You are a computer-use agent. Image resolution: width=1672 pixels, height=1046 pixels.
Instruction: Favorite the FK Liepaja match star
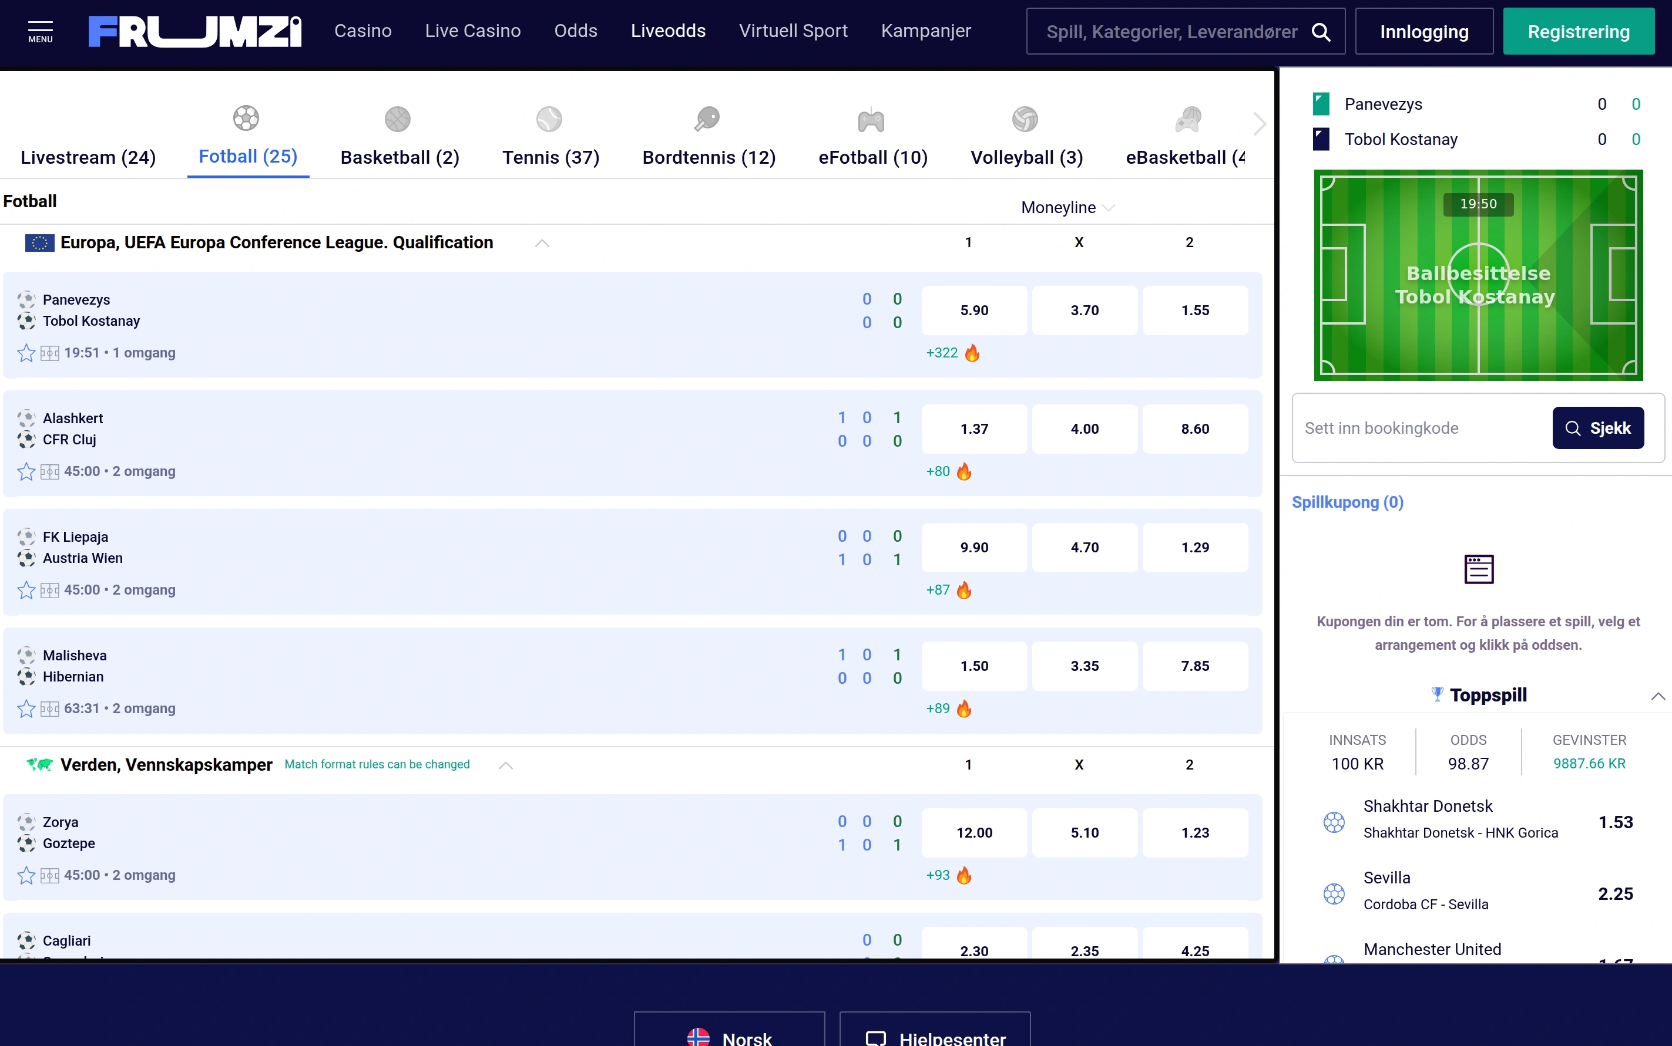point(26,590)
